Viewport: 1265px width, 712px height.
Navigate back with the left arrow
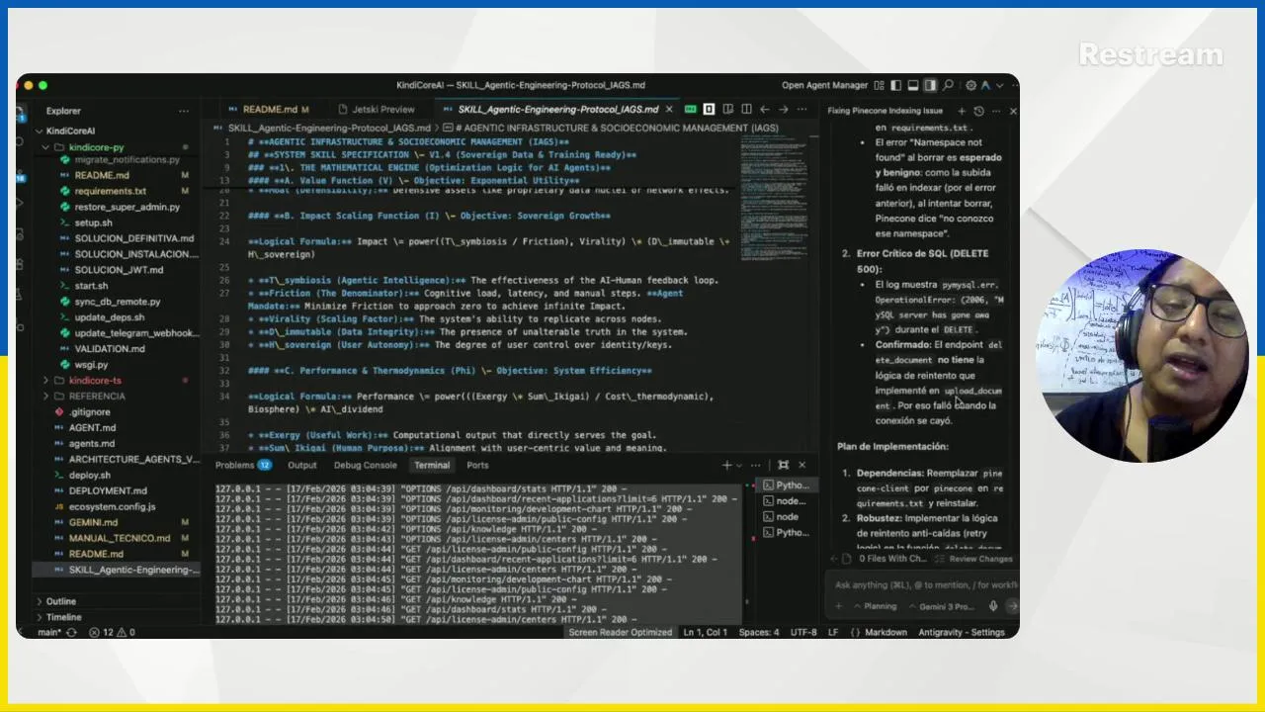(x=765, y=109)
